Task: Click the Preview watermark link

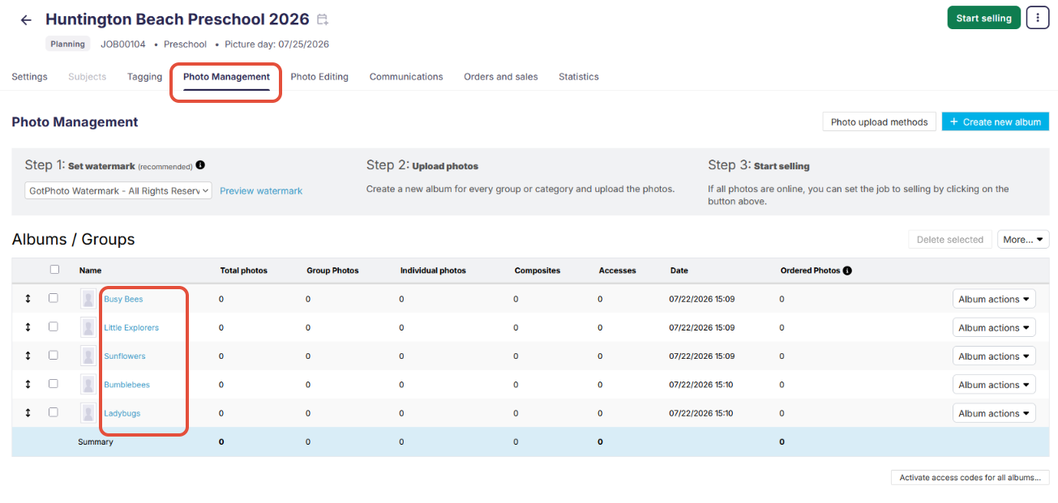Action: pos(261,191)
